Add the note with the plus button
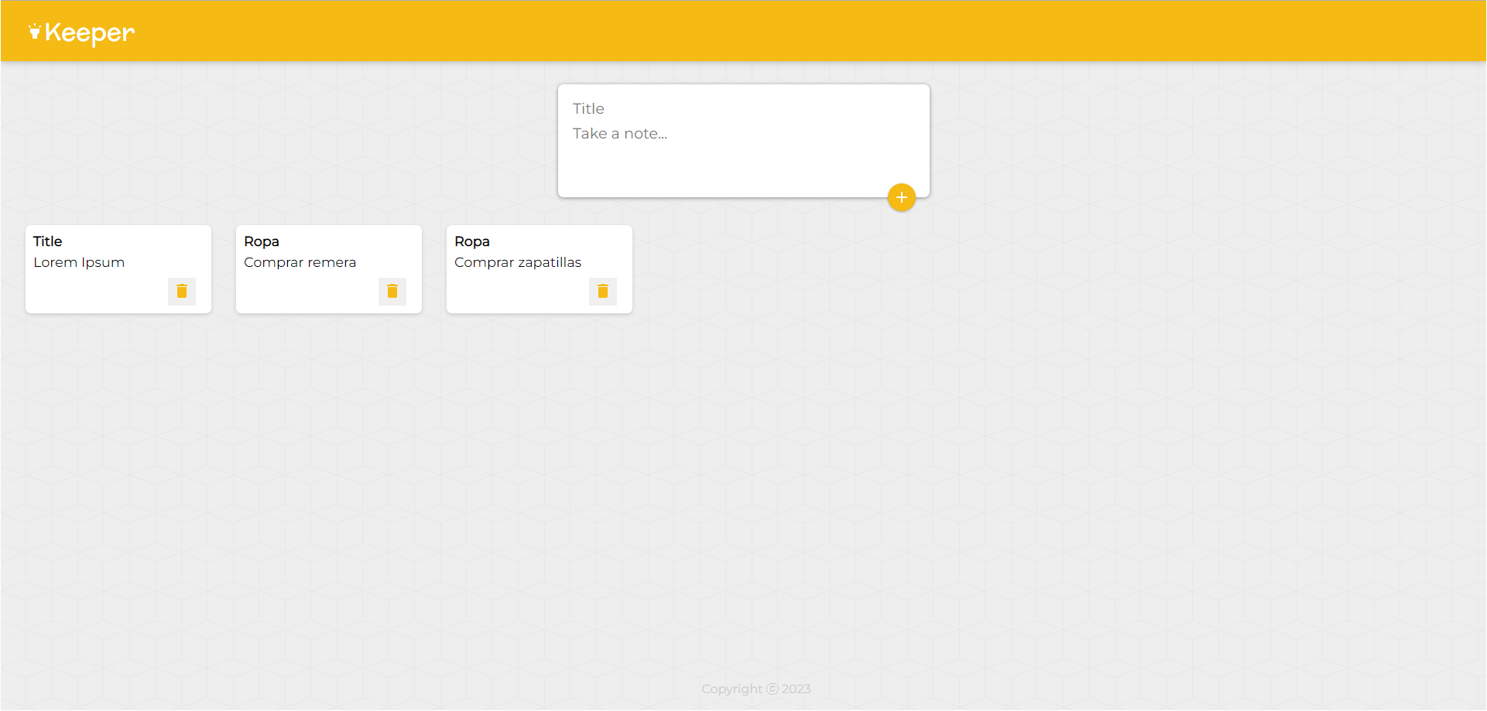The width and height of the screenshot is (1487, 711). point(901,197)
